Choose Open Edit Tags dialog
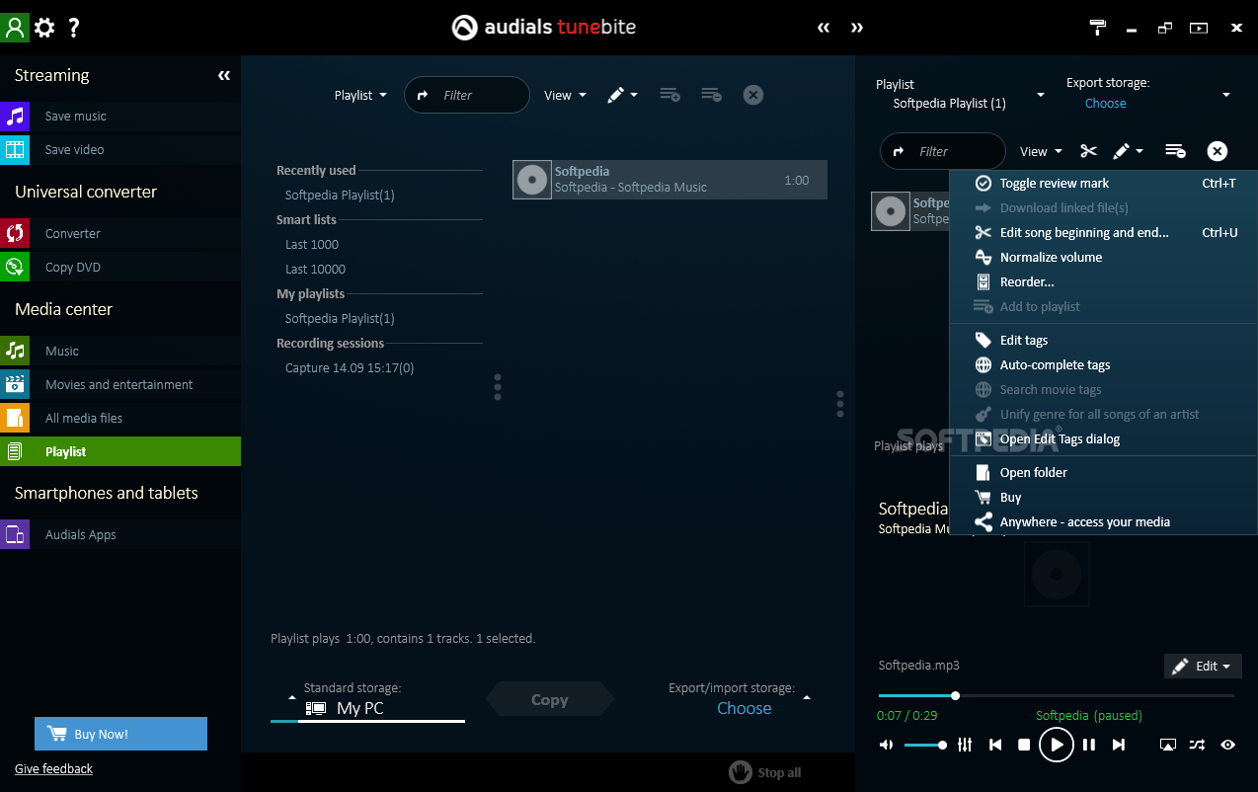 coord(1103,438)
